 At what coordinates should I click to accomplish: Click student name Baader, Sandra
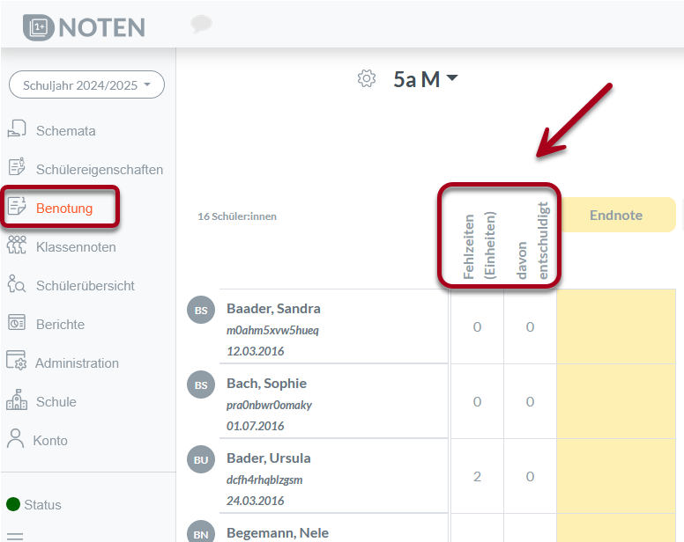click(273, 309)
